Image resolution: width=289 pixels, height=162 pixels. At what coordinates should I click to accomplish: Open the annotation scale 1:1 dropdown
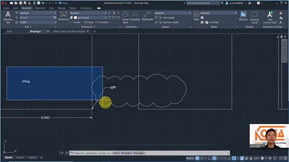point(256,158)
